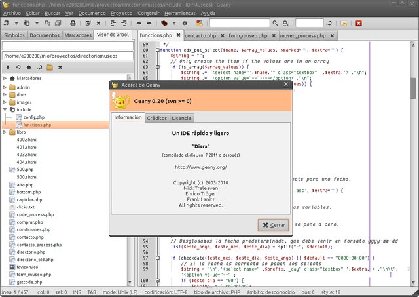
Task: Click the Cerrar button in the dialog
Action: (274, 225)
